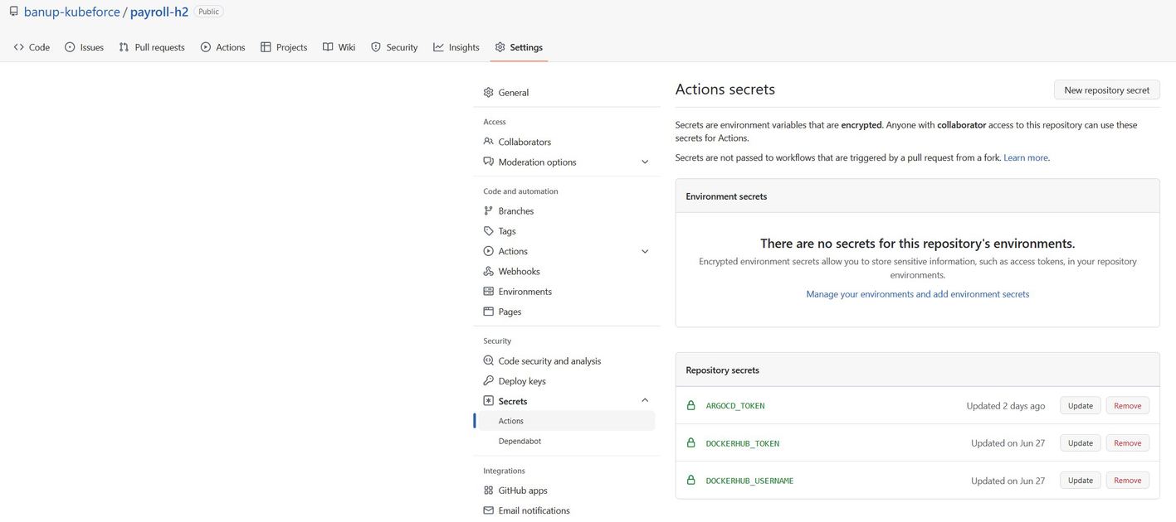This screenshot has width=1176, height=522.
Task: Click the Tags icon in sidebar
Action: click(x=488, y=231)
